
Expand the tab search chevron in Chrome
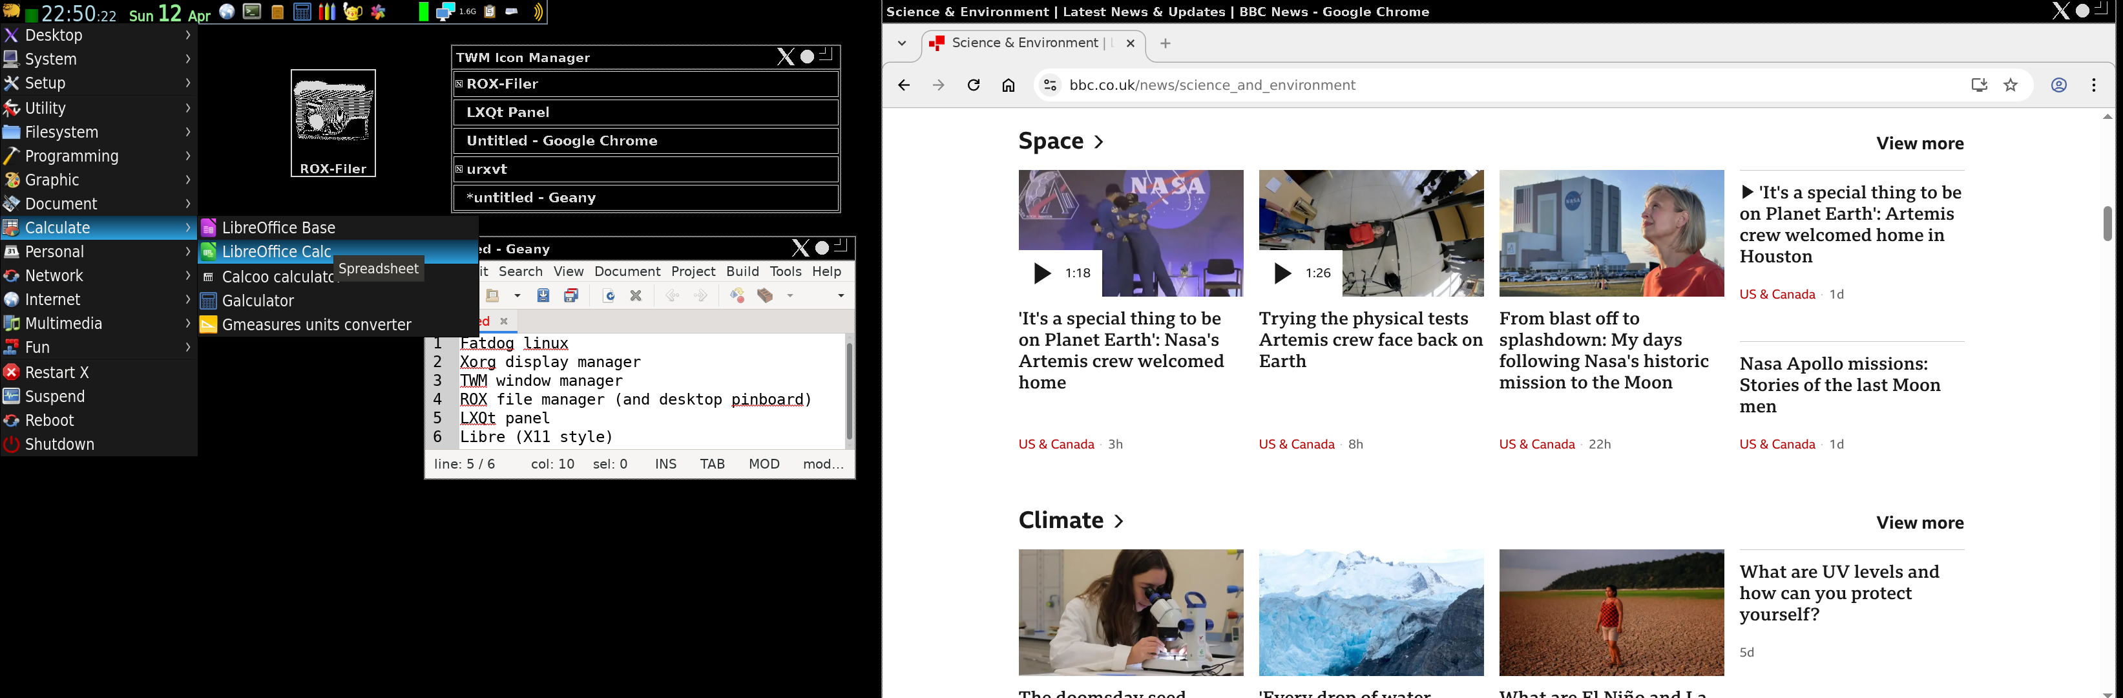902,43
